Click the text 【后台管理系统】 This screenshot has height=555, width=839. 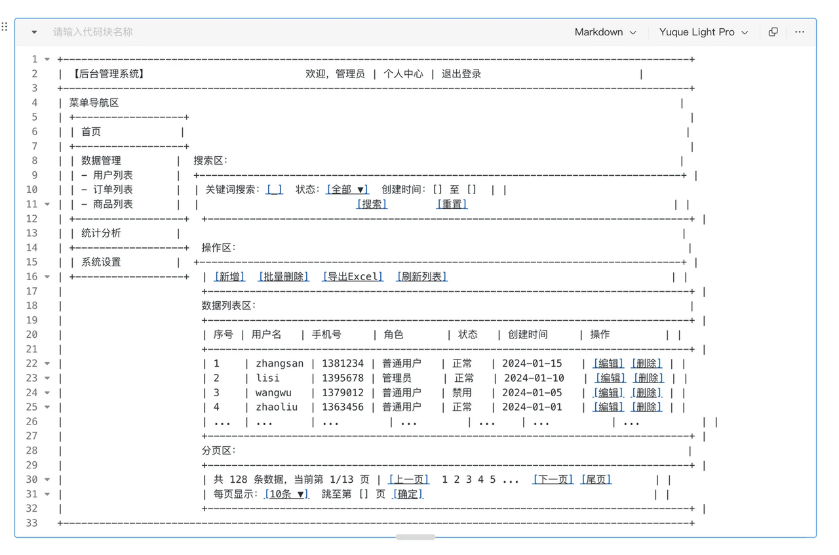coord(107,73)
